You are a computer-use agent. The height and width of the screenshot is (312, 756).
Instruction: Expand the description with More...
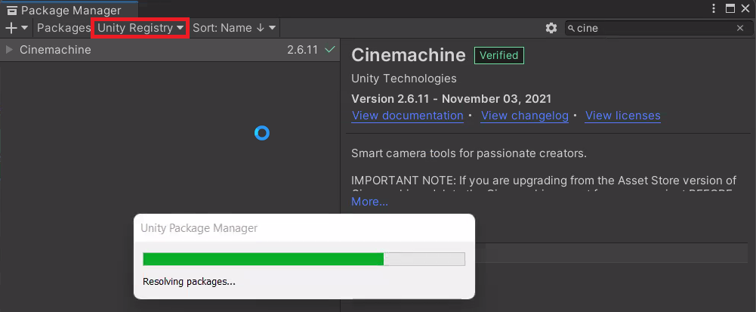(x=370, y=202)
